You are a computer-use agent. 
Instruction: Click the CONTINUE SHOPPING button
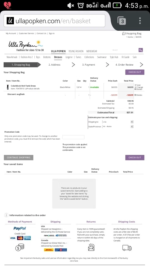pyautogui.click(x=19, y=157)
